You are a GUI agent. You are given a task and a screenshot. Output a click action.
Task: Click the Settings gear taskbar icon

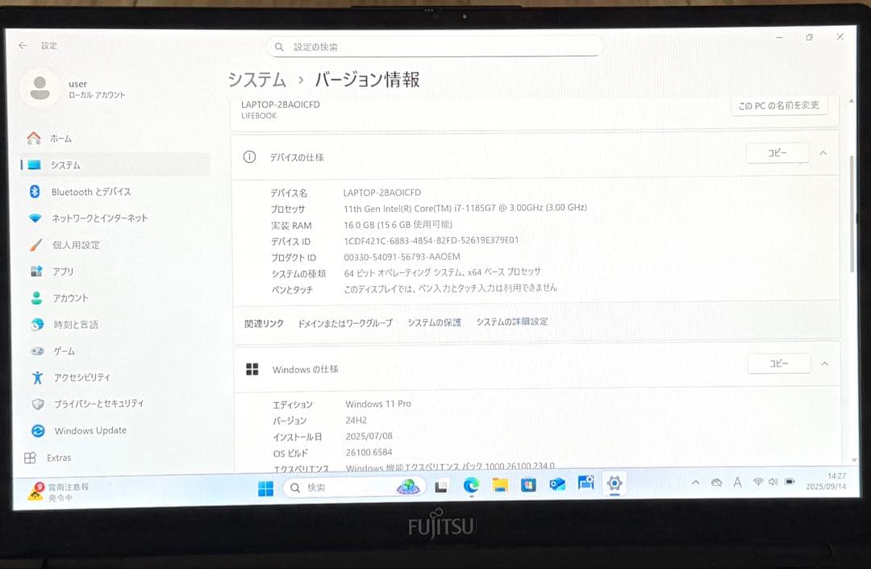pos(615,483)
